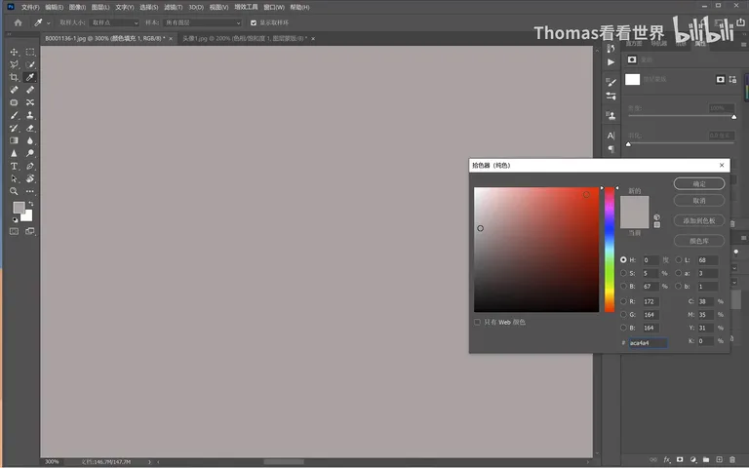Viewport: 749px width, 468px height.
Task: Select the H hue radio button
Action: click(x=623, y=259)
